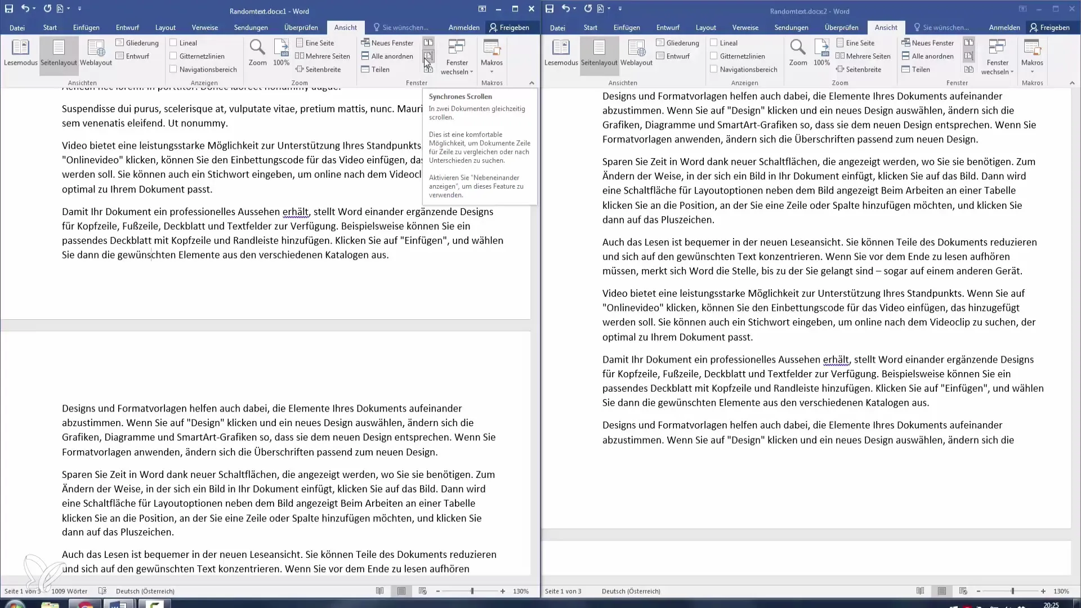The image size is (1081, 608).
Task: Collapse the ribbon in left window
Action: pos(531,83)
